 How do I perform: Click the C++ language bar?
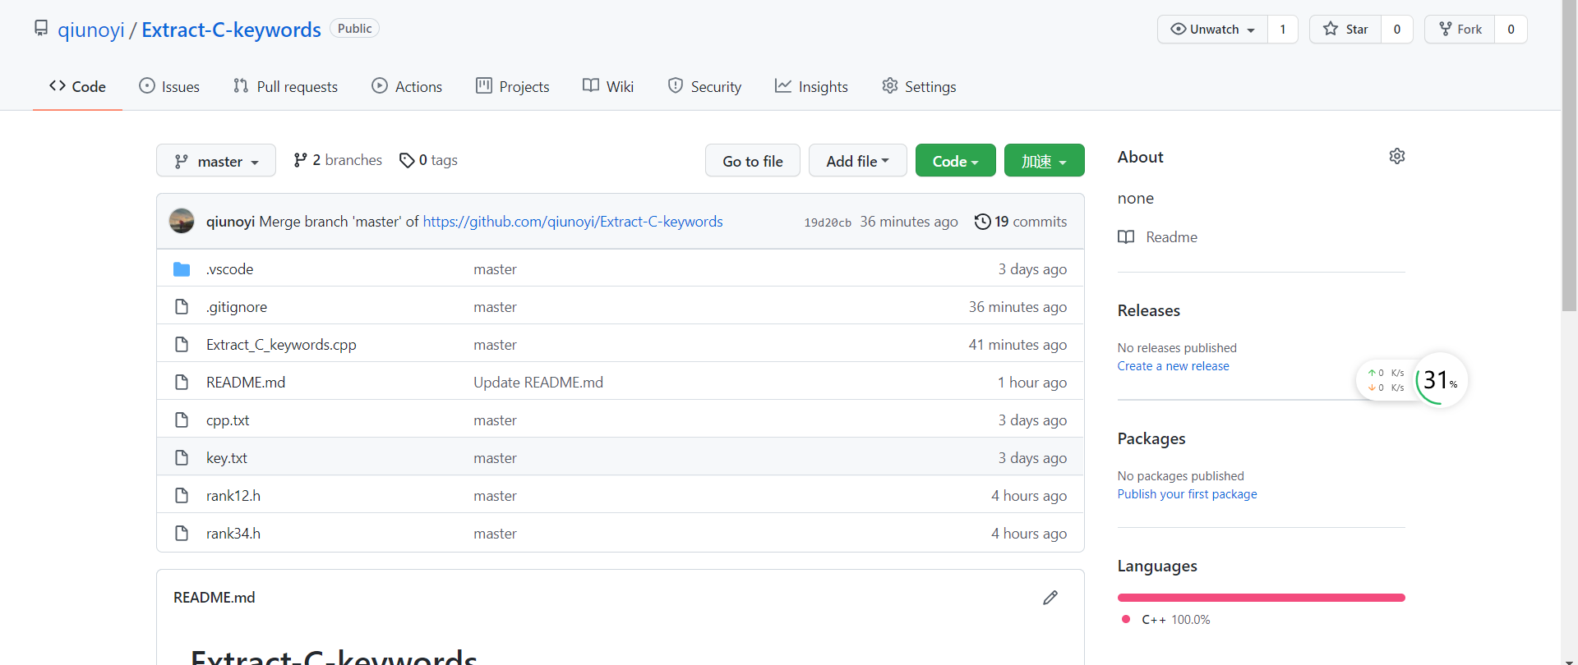(x=1261, y=598)
